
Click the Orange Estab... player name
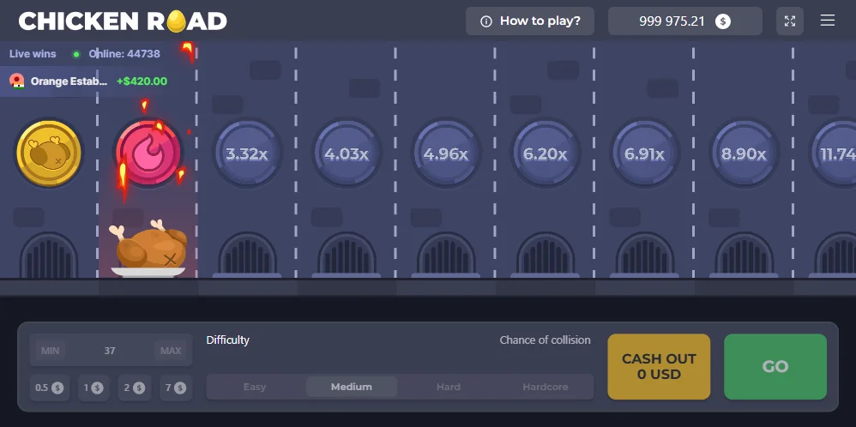pyautogui.click(x=69, y=81)
